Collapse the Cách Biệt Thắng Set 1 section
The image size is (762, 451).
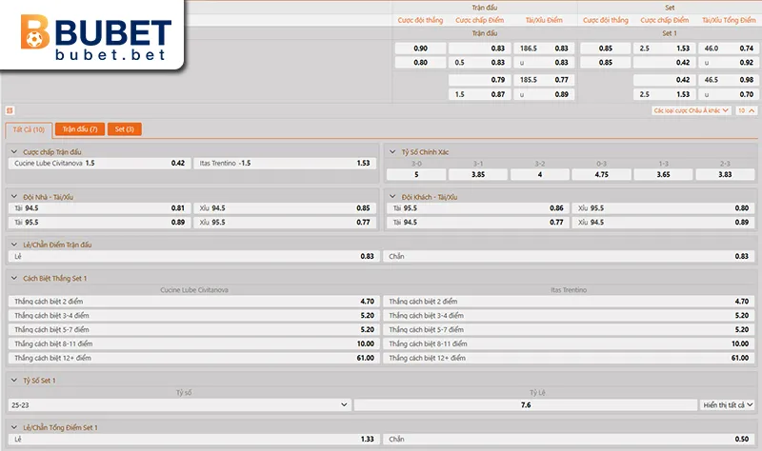pos(14,278)
